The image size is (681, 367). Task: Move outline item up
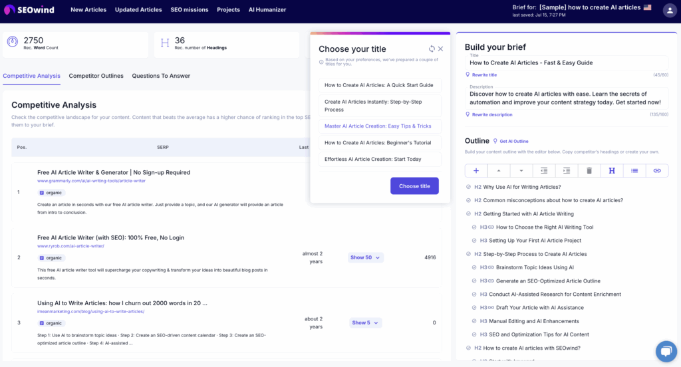click(x=499, y=171)
